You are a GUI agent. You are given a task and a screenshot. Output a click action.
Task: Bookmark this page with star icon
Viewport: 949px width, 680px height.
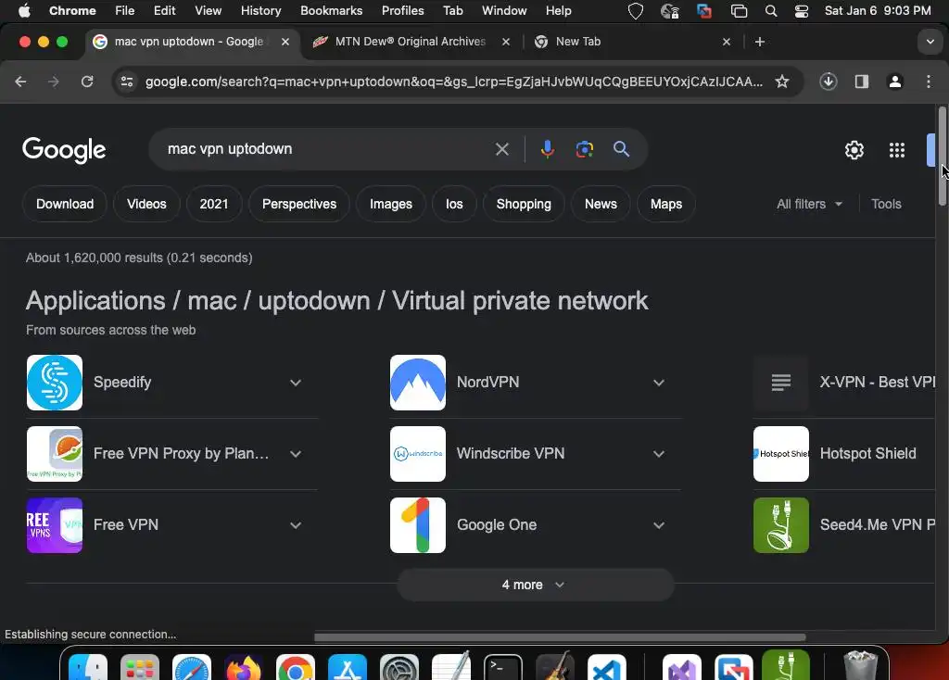point(782,82)
